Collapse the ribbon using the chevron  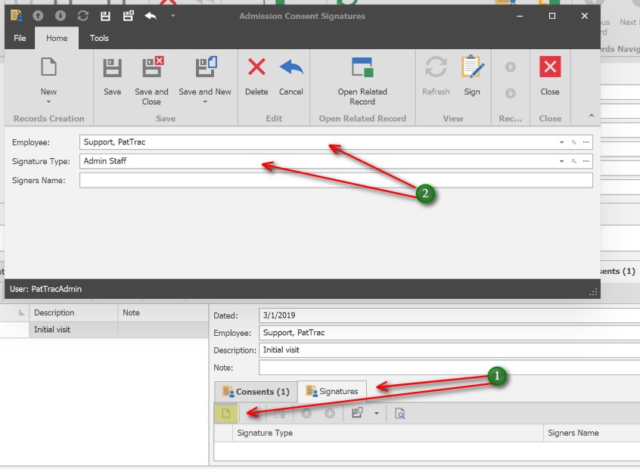click(592, 116)
